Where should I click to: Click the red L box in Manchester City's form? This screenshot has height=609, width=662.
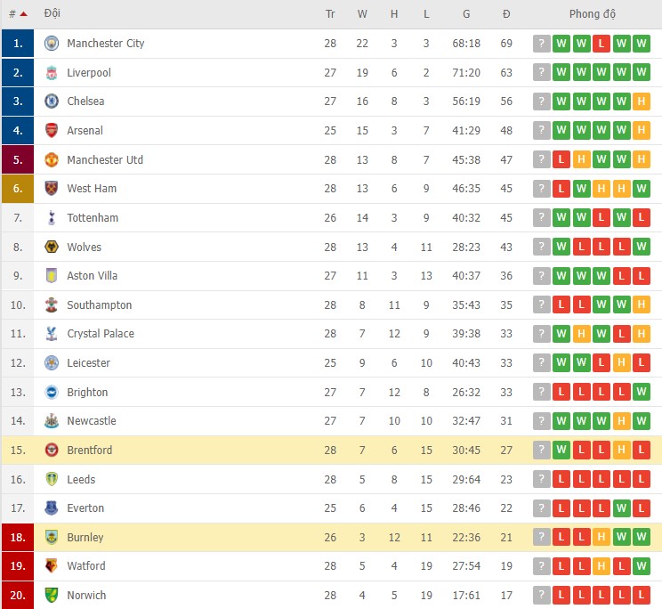click(601, 44)
